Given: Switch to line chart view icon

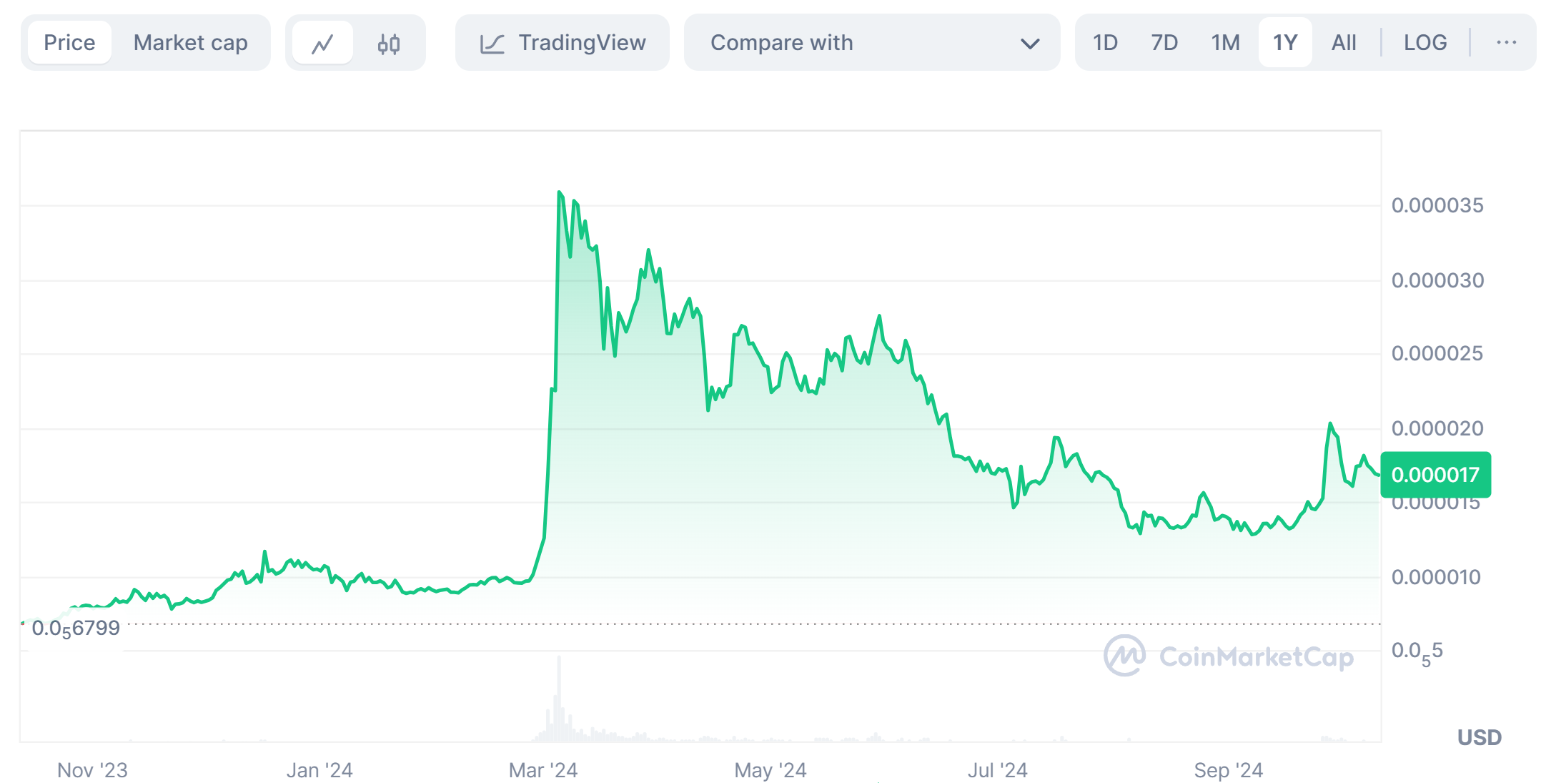Looking at the screenshot, I should pyautogui.click(x=322, y=44).
